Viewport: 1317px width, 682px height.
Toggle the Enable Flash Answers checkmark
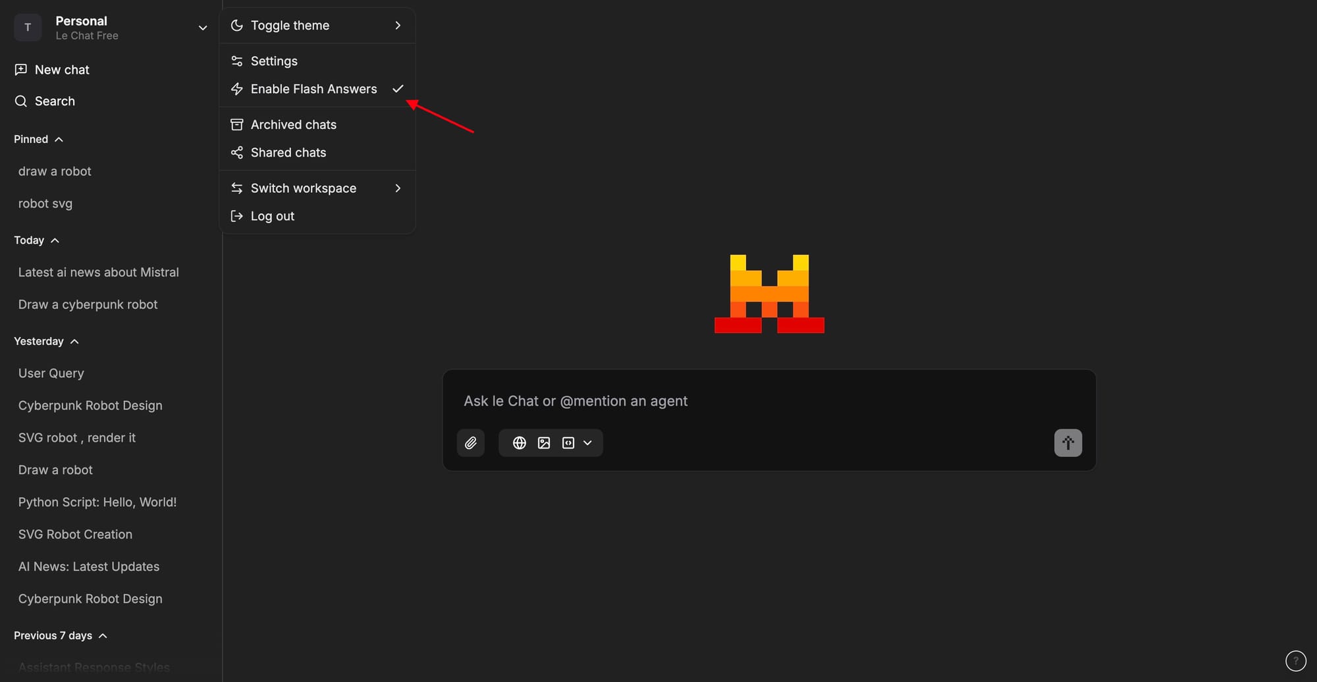(398, 89)
